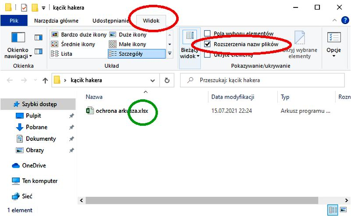The width and height of the screenshot is (351, 216).
Task: Select Szczegóły layout
Action: click(x=137, y=54)
